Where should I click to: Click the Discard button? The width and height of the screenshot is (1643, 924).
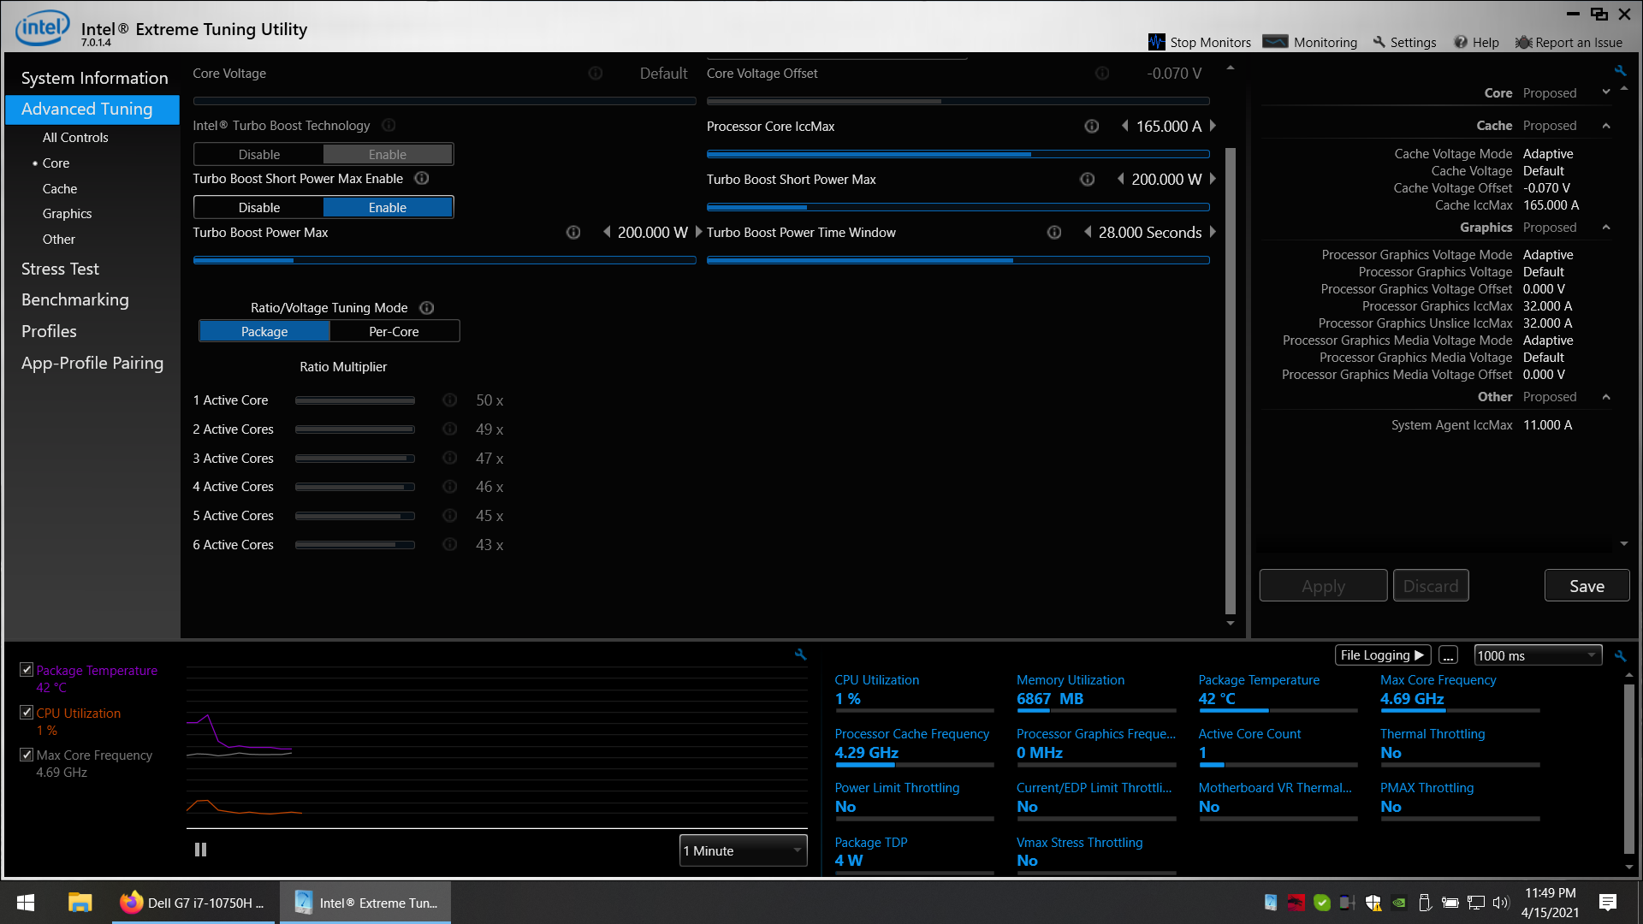click(1431, 586)
